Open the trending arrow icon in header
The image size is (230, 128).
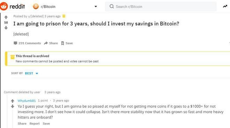[x=225, y=6]
